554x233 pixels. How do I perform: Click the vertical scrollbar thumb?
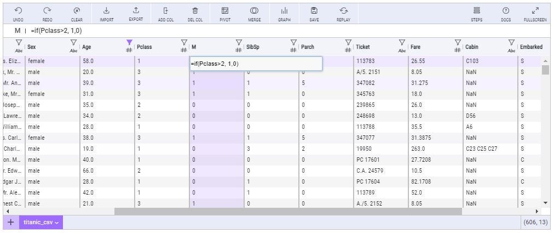545,70
